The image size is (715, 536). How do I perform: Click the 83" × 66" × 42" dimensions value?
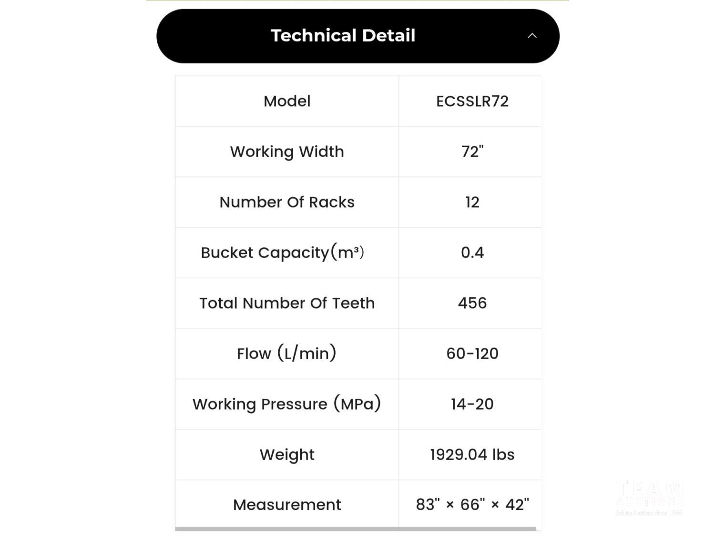[472, 505]
